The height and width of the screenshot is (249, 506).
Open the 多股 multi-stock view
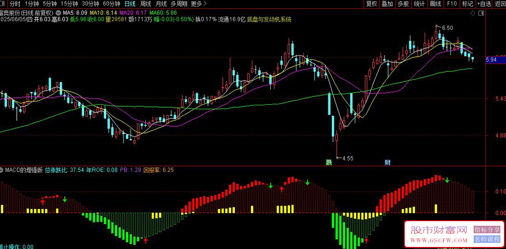tap(403, 4)
